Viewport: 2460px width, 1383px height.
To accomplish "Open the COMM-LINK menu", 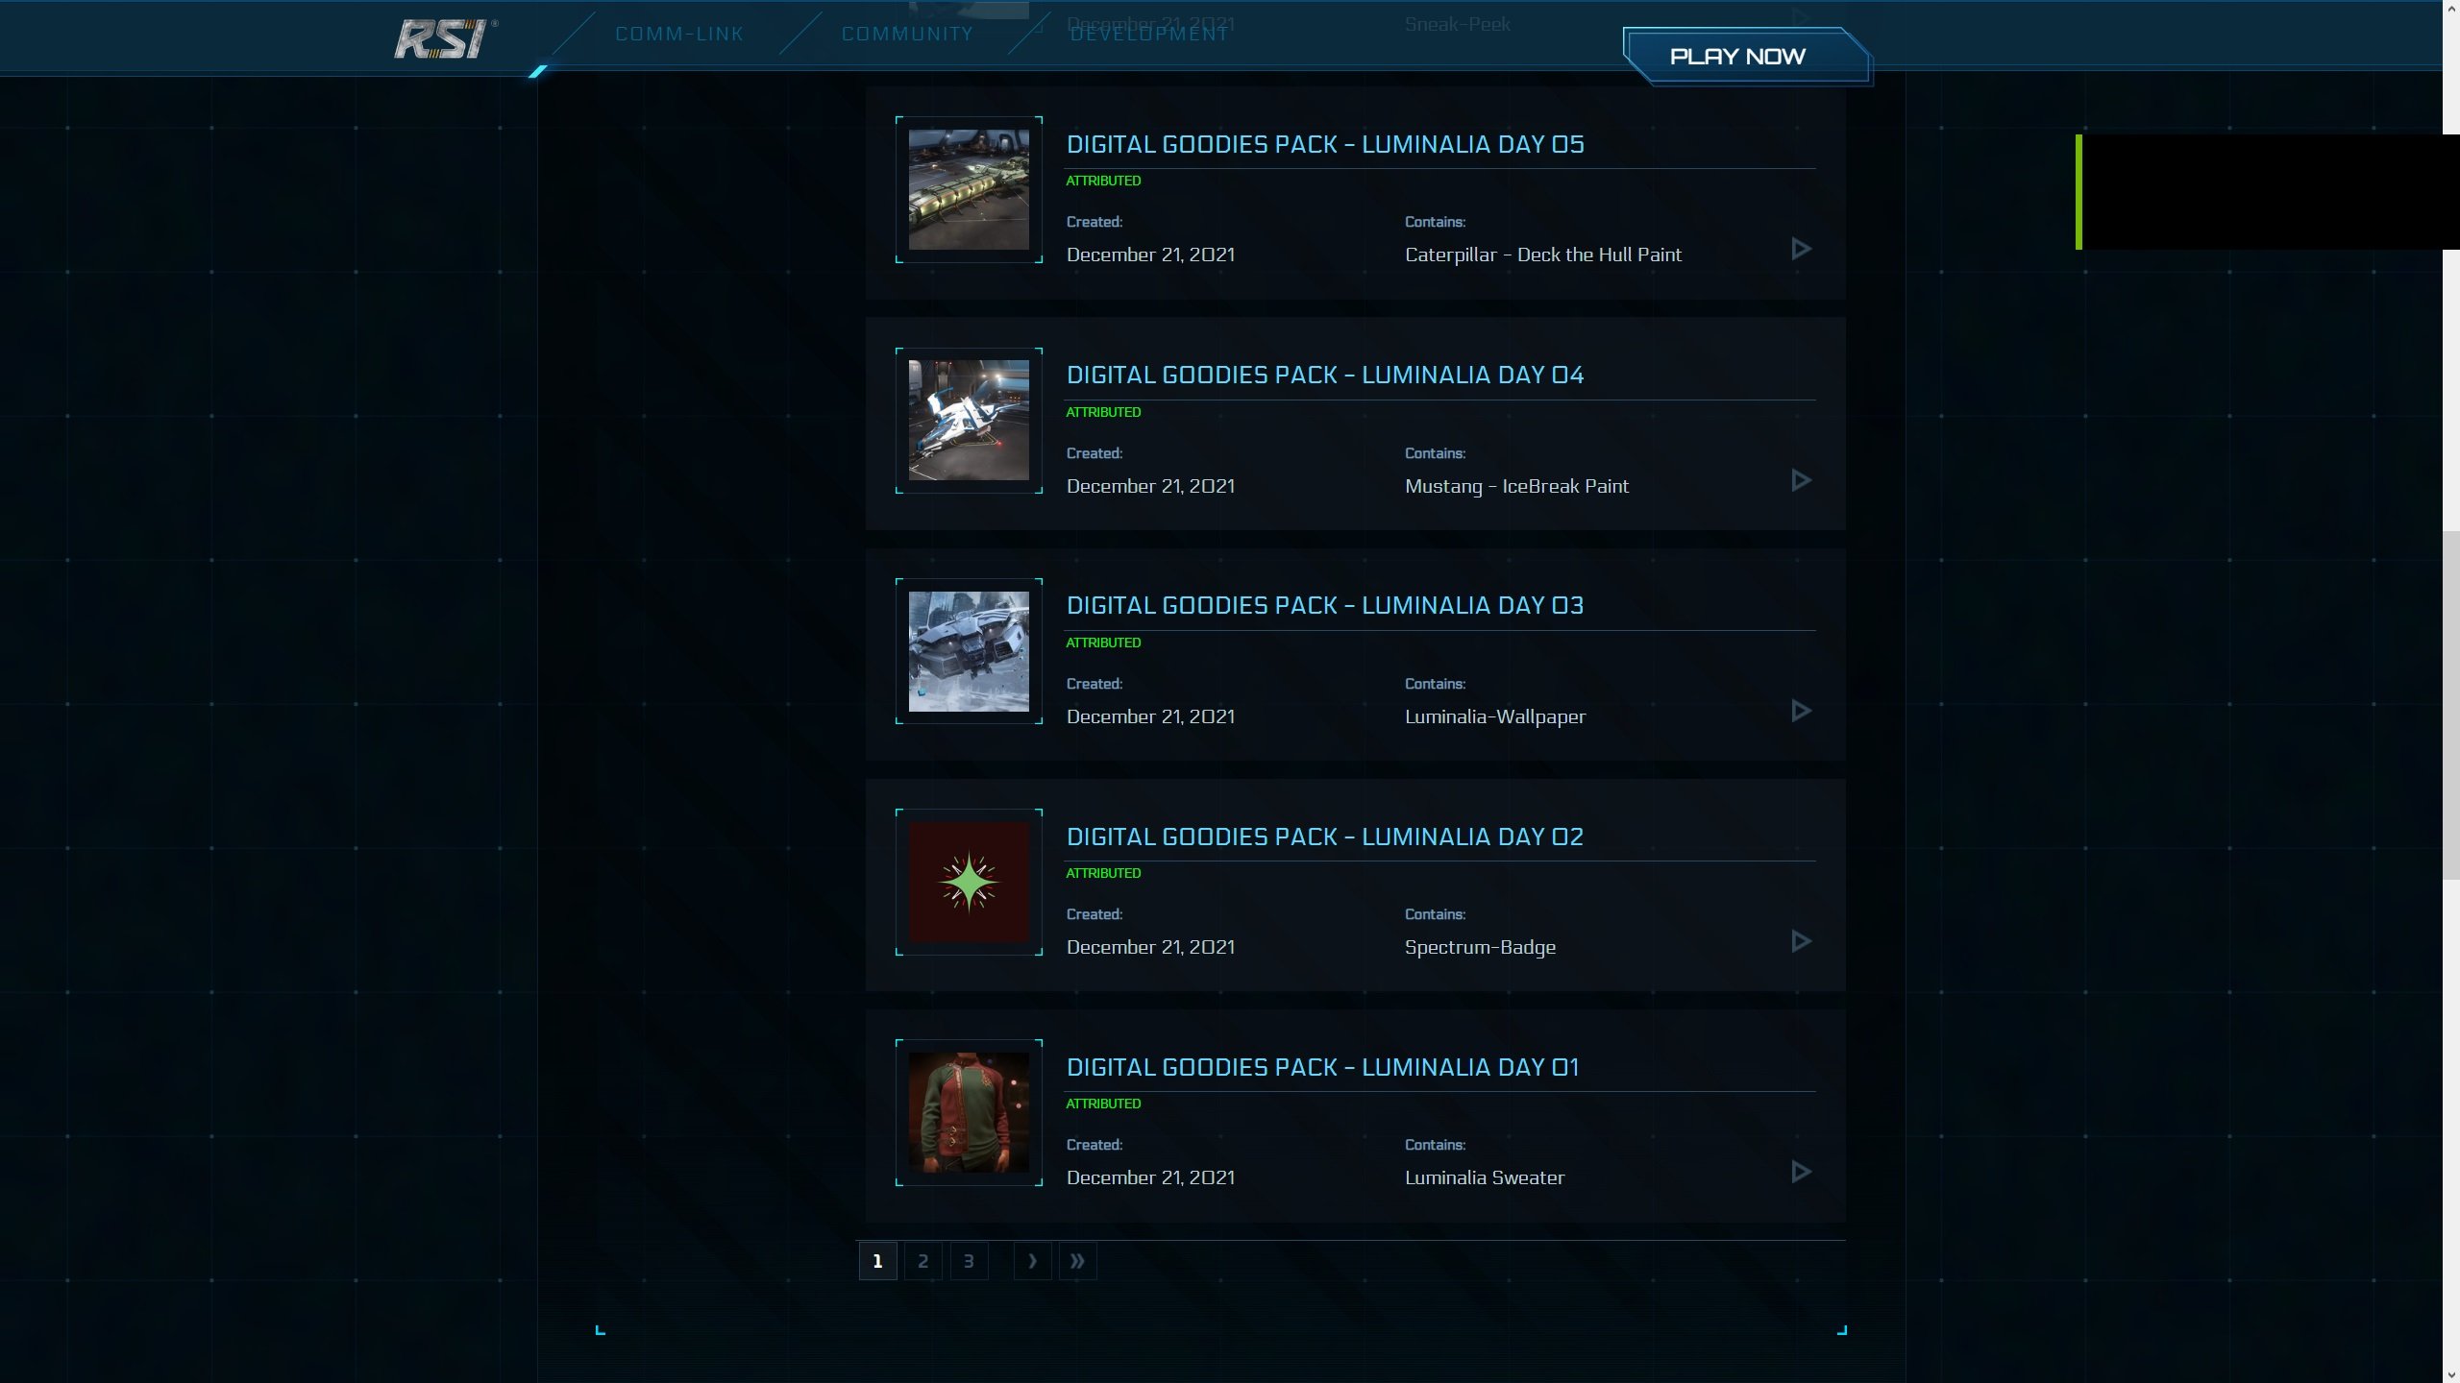I will (679, 34).
